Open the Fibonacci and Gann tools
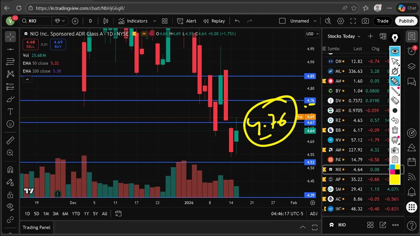The image size is (420, 236). coord(10,62)
